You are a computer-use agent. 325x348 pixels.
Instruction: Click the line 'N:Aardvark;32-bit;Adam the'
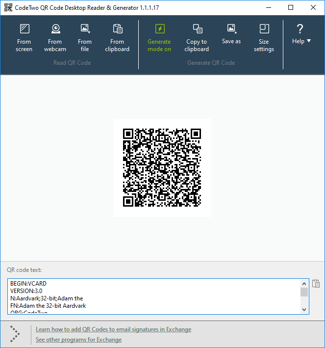[47, 298]
